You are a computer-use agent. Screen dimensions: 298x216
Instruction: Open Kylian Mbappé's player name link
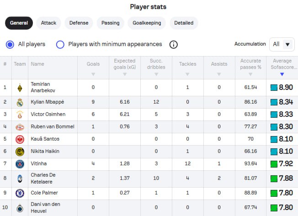[48, 102]
